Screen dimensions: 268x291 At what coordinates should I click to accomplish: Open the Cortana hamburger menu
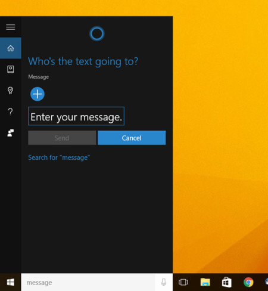(11, 27)
